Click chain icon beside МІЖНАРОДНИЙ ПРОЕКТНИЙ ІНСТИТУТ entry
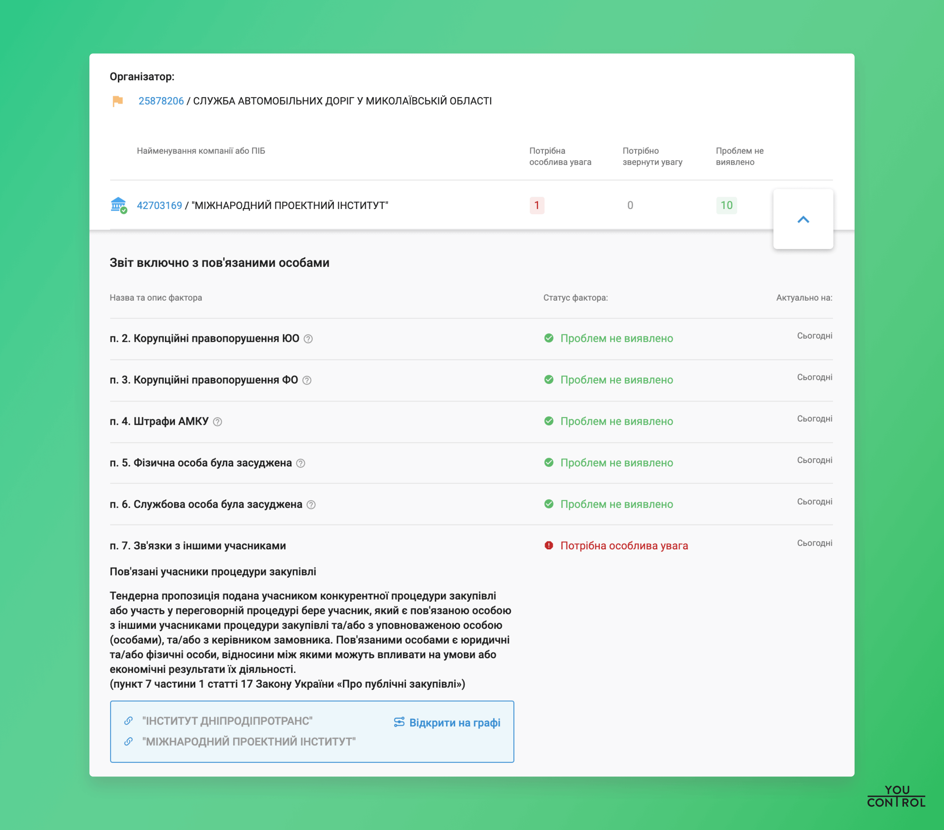 click(x=128, y=741)
